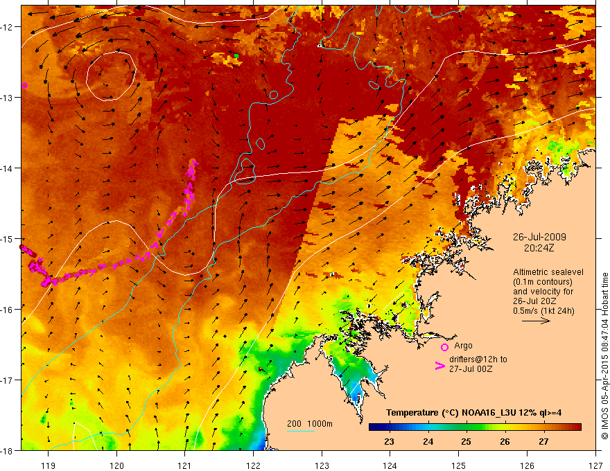Click the temperature color bar
The image size is (610, 471).
point(475,427)
